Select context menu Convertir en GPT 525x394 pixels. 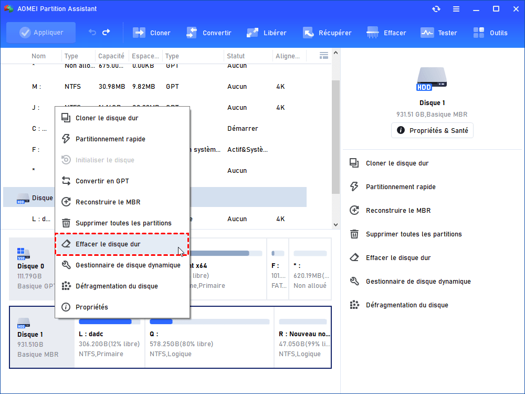(122, 181)
